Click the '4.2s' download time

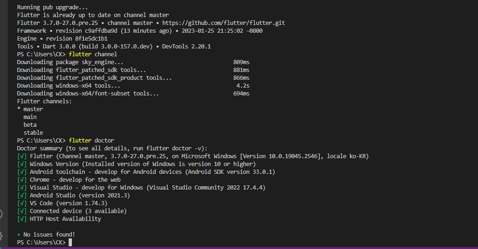point(243,86)
